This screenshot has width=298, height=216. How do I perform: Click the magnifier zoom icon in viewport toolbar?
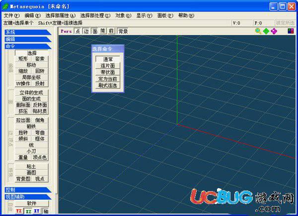(258, 31)
